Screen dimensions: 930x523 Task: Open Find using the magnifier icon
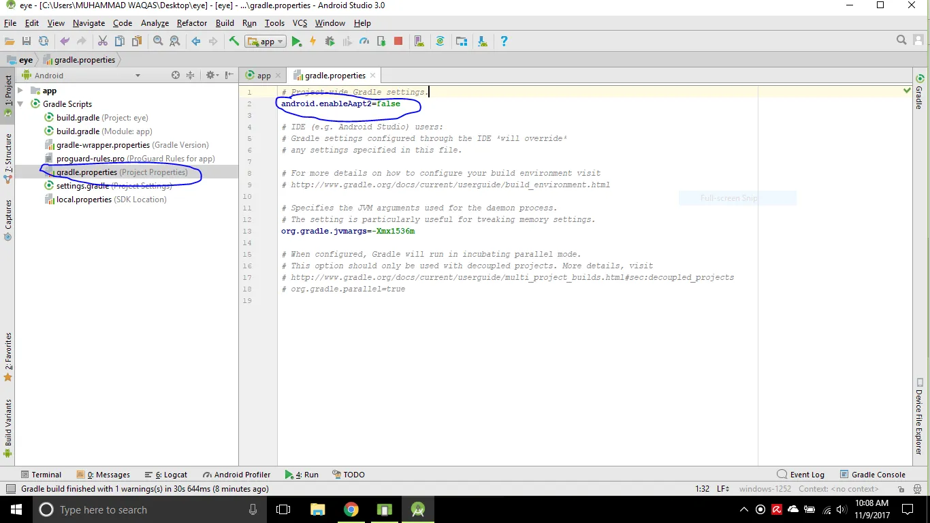(x=158, y=42)
